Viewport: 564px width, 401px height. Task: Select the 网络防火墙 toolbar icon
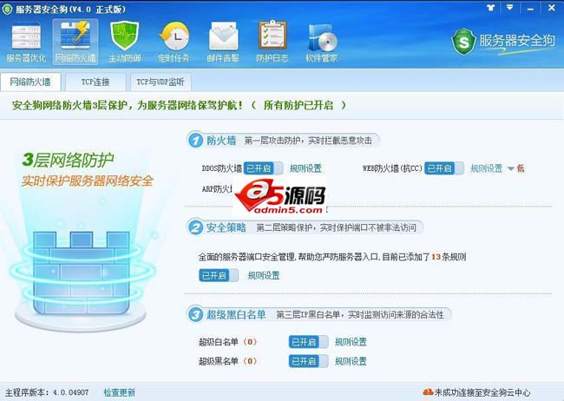point(75,42)
